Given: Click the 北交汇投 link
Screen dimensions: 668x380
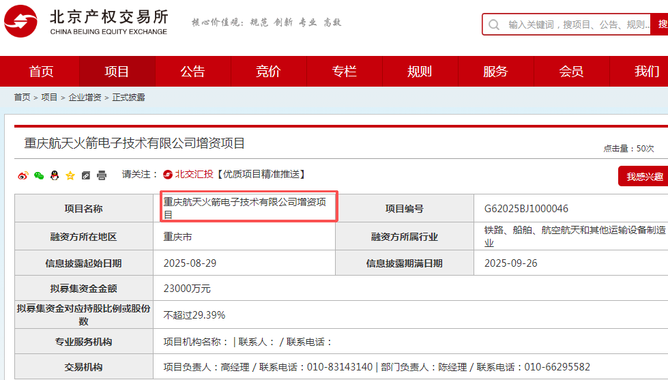Looking at the screenshot, I should tap(194, 174).
